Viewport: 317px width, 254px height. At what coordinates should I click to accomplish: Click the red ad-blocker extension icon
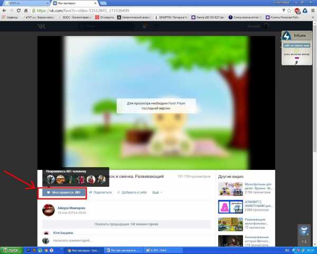tap(297, 11)
